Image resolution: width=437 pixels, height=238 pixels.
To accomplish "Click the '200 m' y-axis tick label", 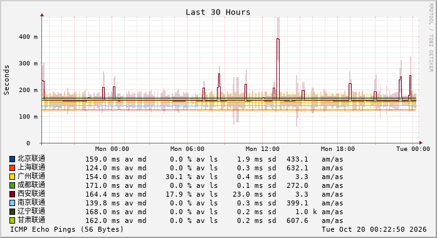I will pos(28,90).
